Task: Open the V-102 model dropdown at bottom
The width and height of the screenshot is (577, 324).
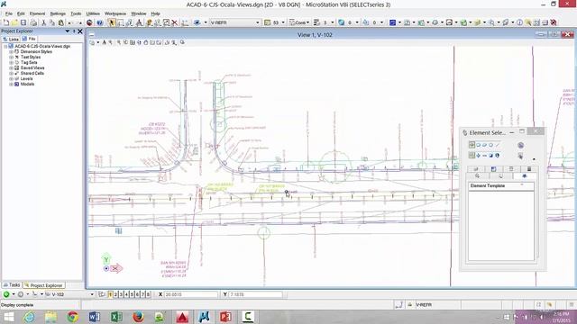Action: (x=92, y=294)
